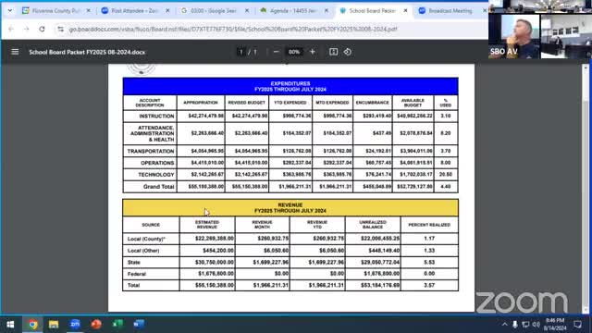Click the browser address bar URL
The image size is (592, 333).
tap(233, 29)
